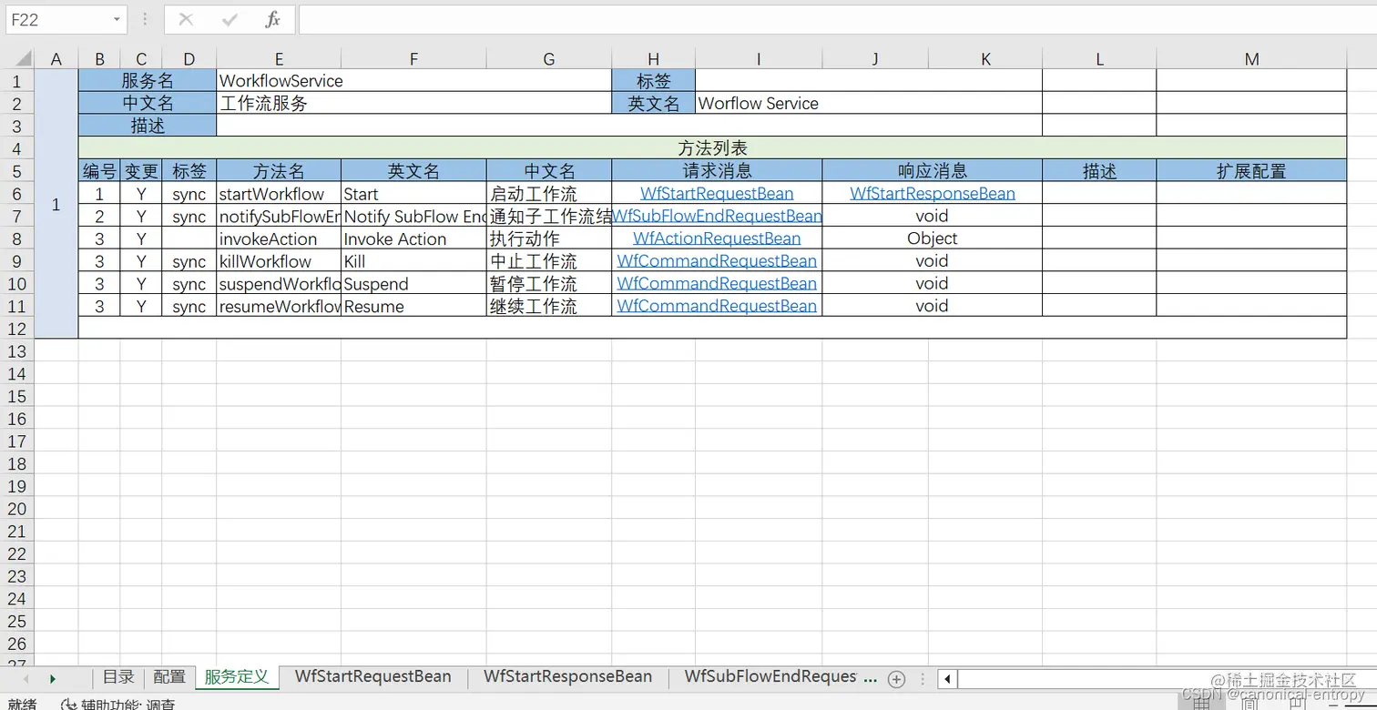Click the 响应消息 column heading cell
Screen dimensions: 1377x710
click(x=933, y=171)
